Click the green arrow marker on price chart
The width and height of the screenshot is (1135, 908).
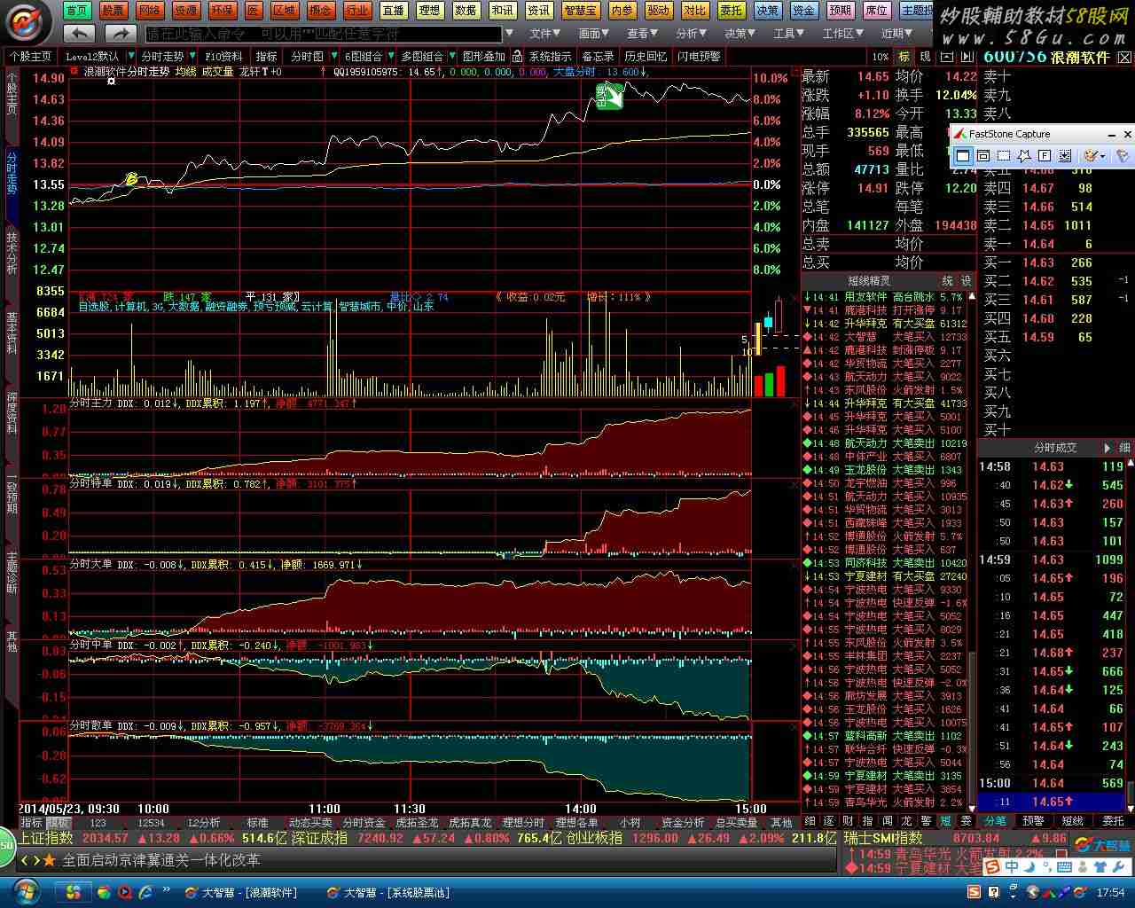point(608,96)
